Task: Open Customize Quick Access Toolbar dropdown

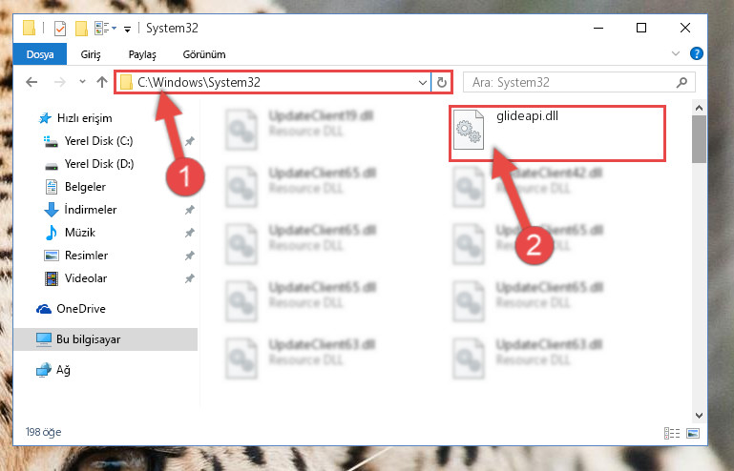Action: click(127, 29)
